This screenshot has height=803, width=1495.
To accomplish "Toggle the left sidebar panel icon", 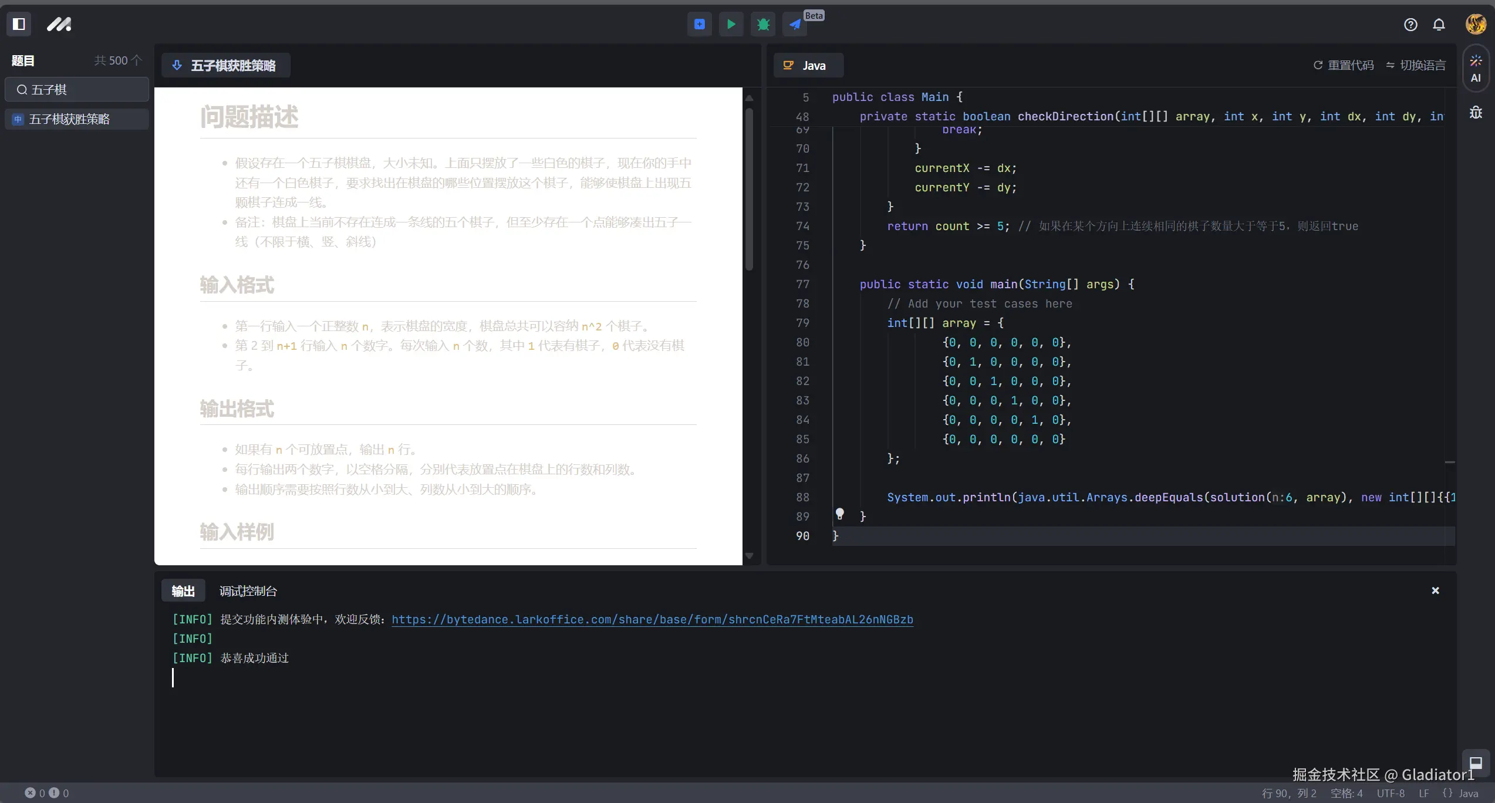I will coord(19,24).
